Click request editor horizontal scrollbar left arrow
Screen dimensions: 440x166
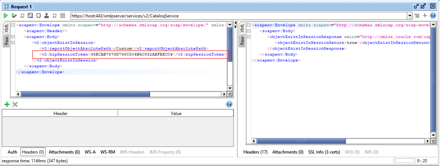[x=19, y=94]
